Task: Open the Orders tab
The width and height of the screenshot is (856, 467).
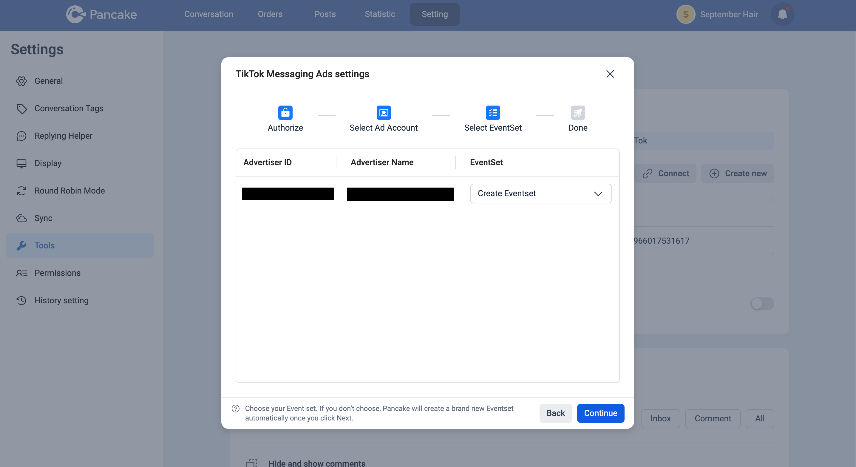Action: pos(270,14)
